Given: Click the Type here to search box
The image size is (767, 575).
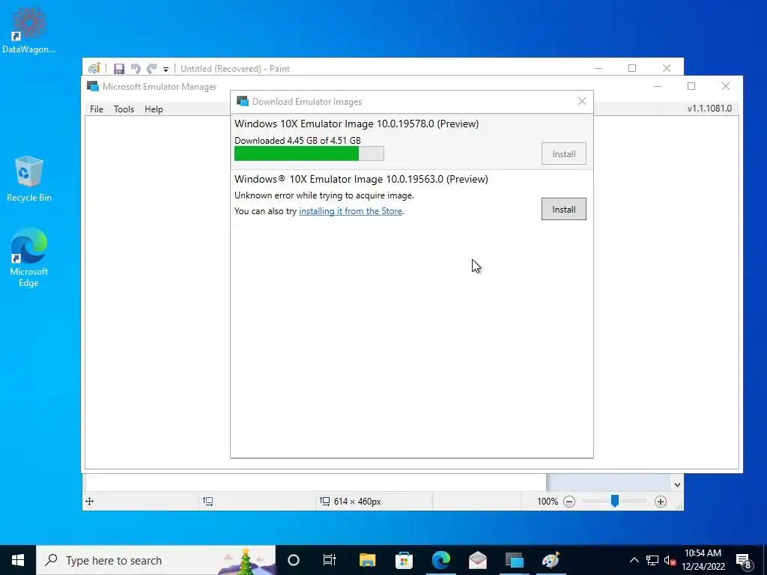Looking at the screenshot, I should [156, 560].
